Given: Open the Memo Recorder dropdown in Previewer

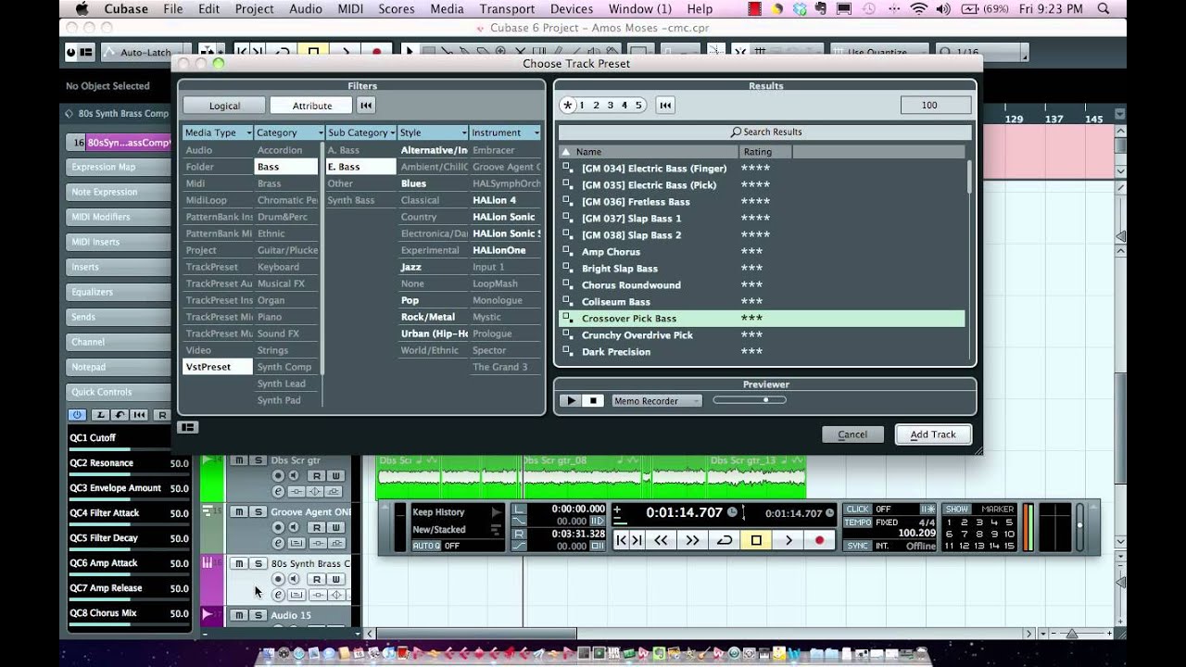Looking at the screenshot, I should click(x=656, y=401).
